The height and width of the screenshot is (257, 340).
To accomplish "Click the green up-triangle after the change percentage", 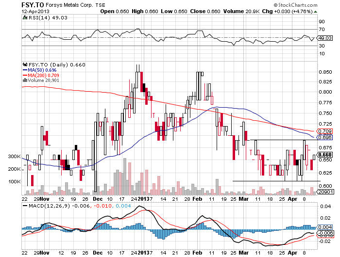I will [x=315, y=12].
